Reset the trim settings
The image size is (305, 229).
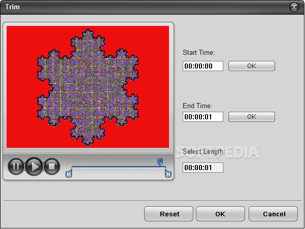168,214
